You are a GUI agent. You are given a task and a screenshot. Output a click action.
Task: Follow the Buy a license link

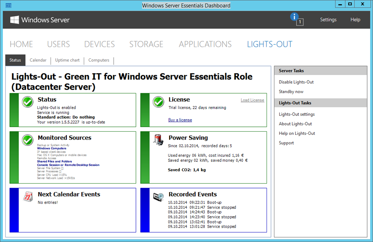click(x=180, y=120)
